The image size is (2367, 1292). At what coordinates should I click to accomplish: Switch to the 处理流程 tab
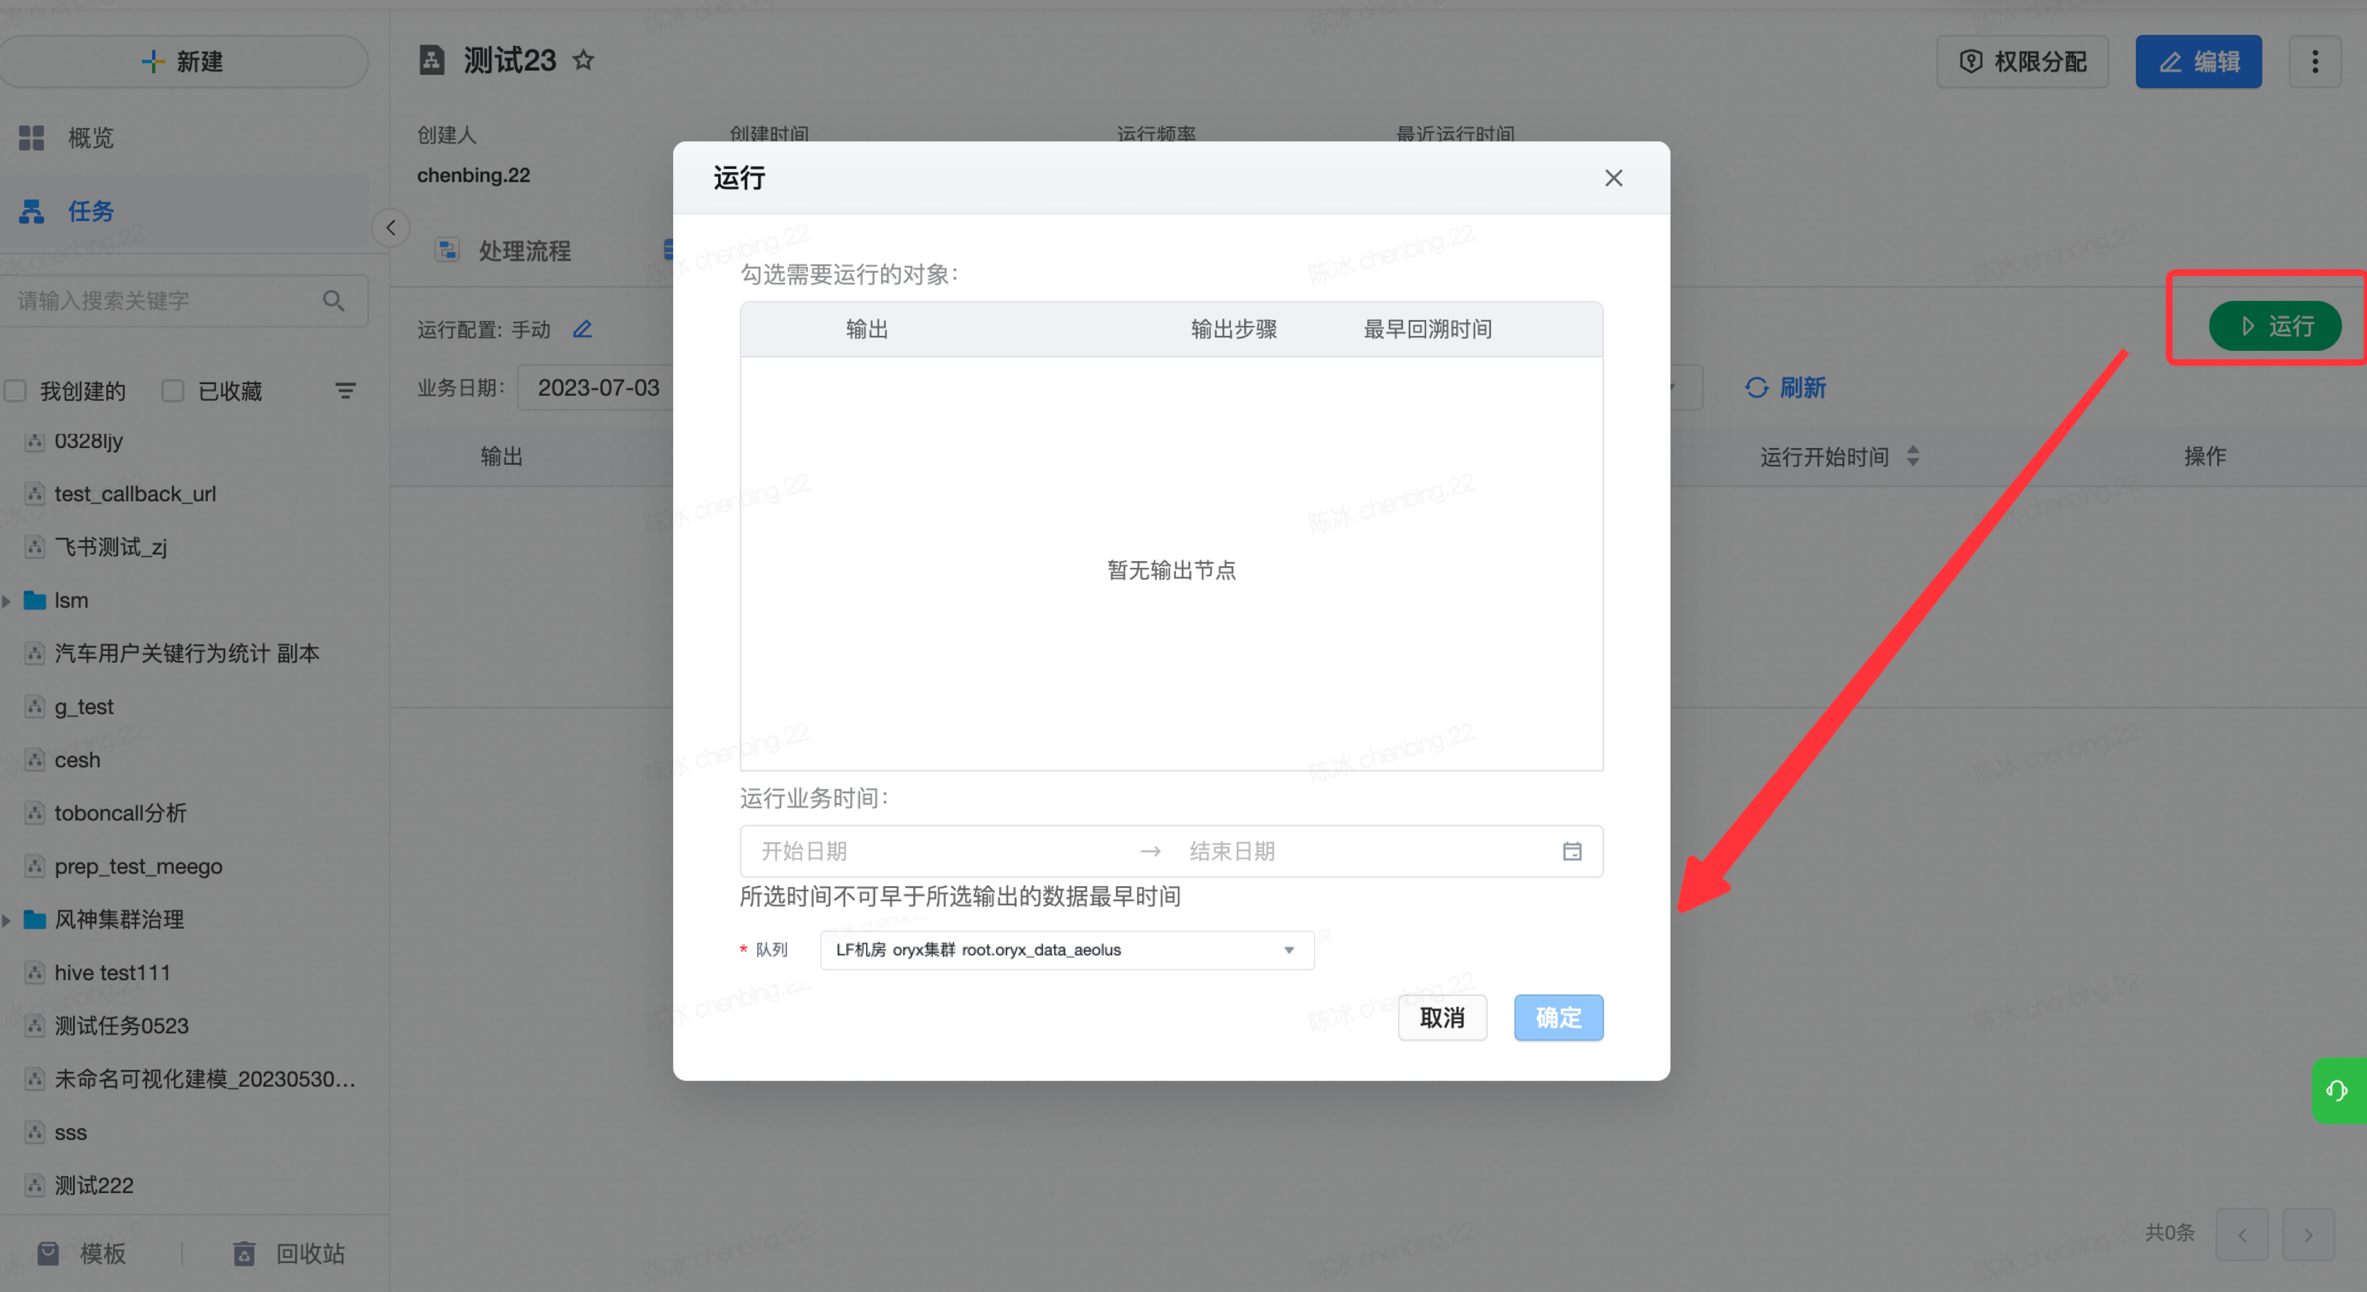(x=504, y=250)
